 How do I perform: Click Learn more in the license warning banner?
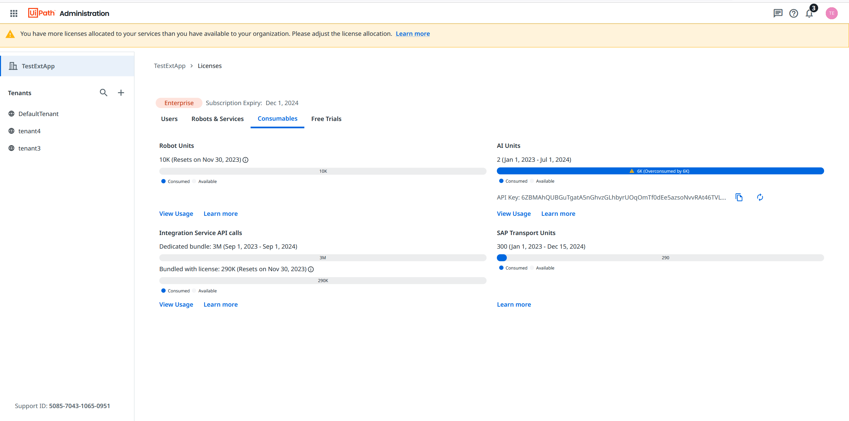pos(413,34)
